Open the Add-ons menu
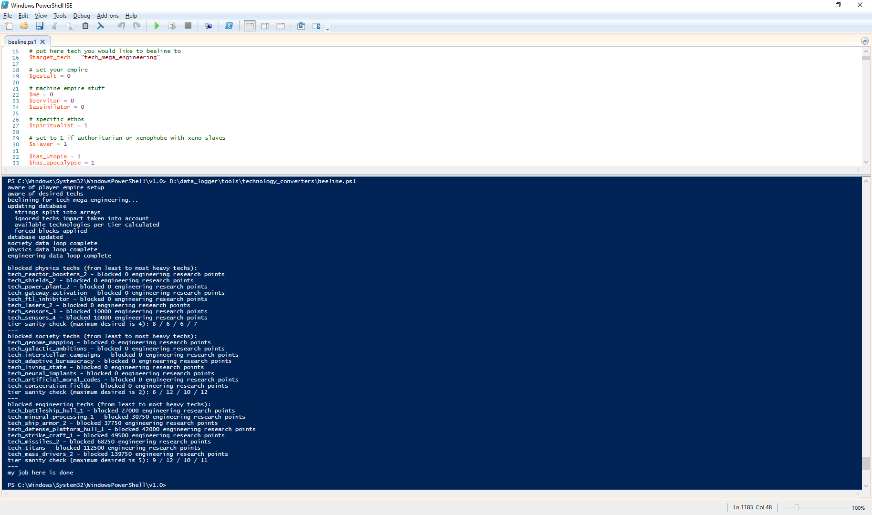 click(x=107, y=16)
